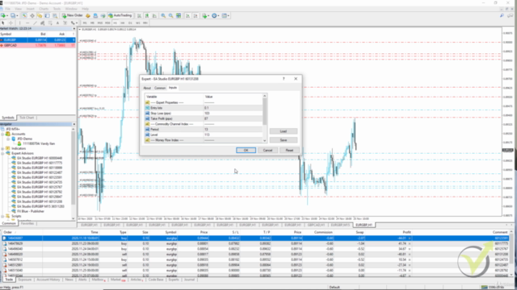Toggle chart auto scroll
The height and width of the screenshot is (290, 517).
[188, 15]
